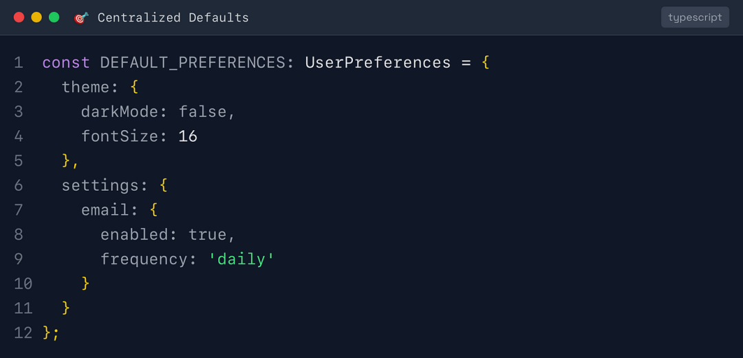
Task: Minimize using the yellow window dot
Action: pyautogui.click(x=36, y=18)
